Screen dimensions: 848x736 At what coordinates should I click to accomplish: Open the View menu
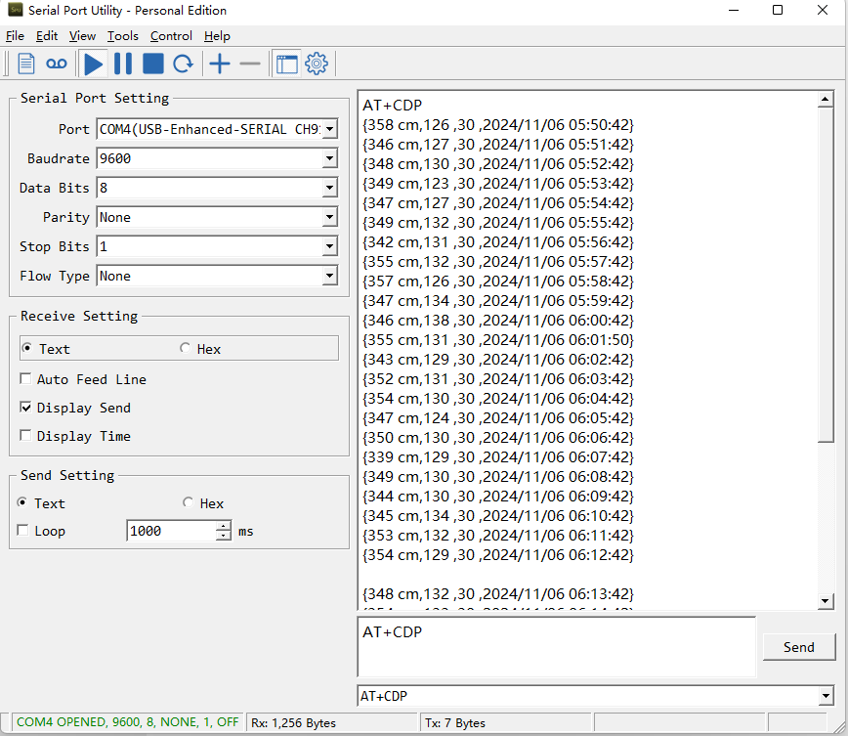coord(82,36)
